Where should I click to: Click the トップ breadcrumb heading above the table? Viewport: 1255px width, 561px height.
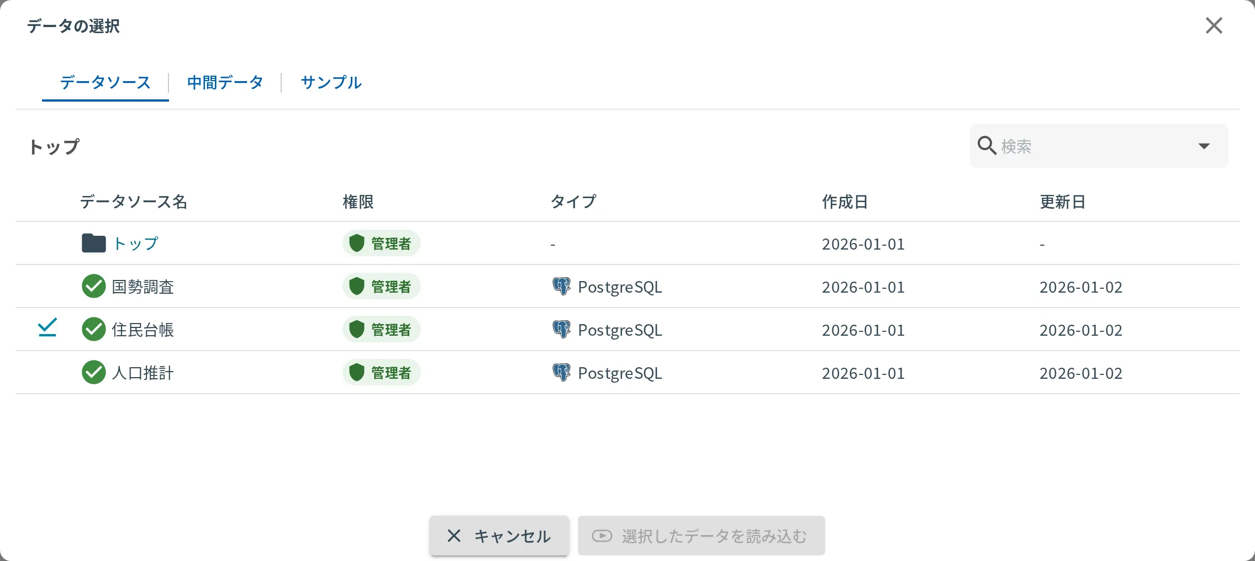[54, 146]
